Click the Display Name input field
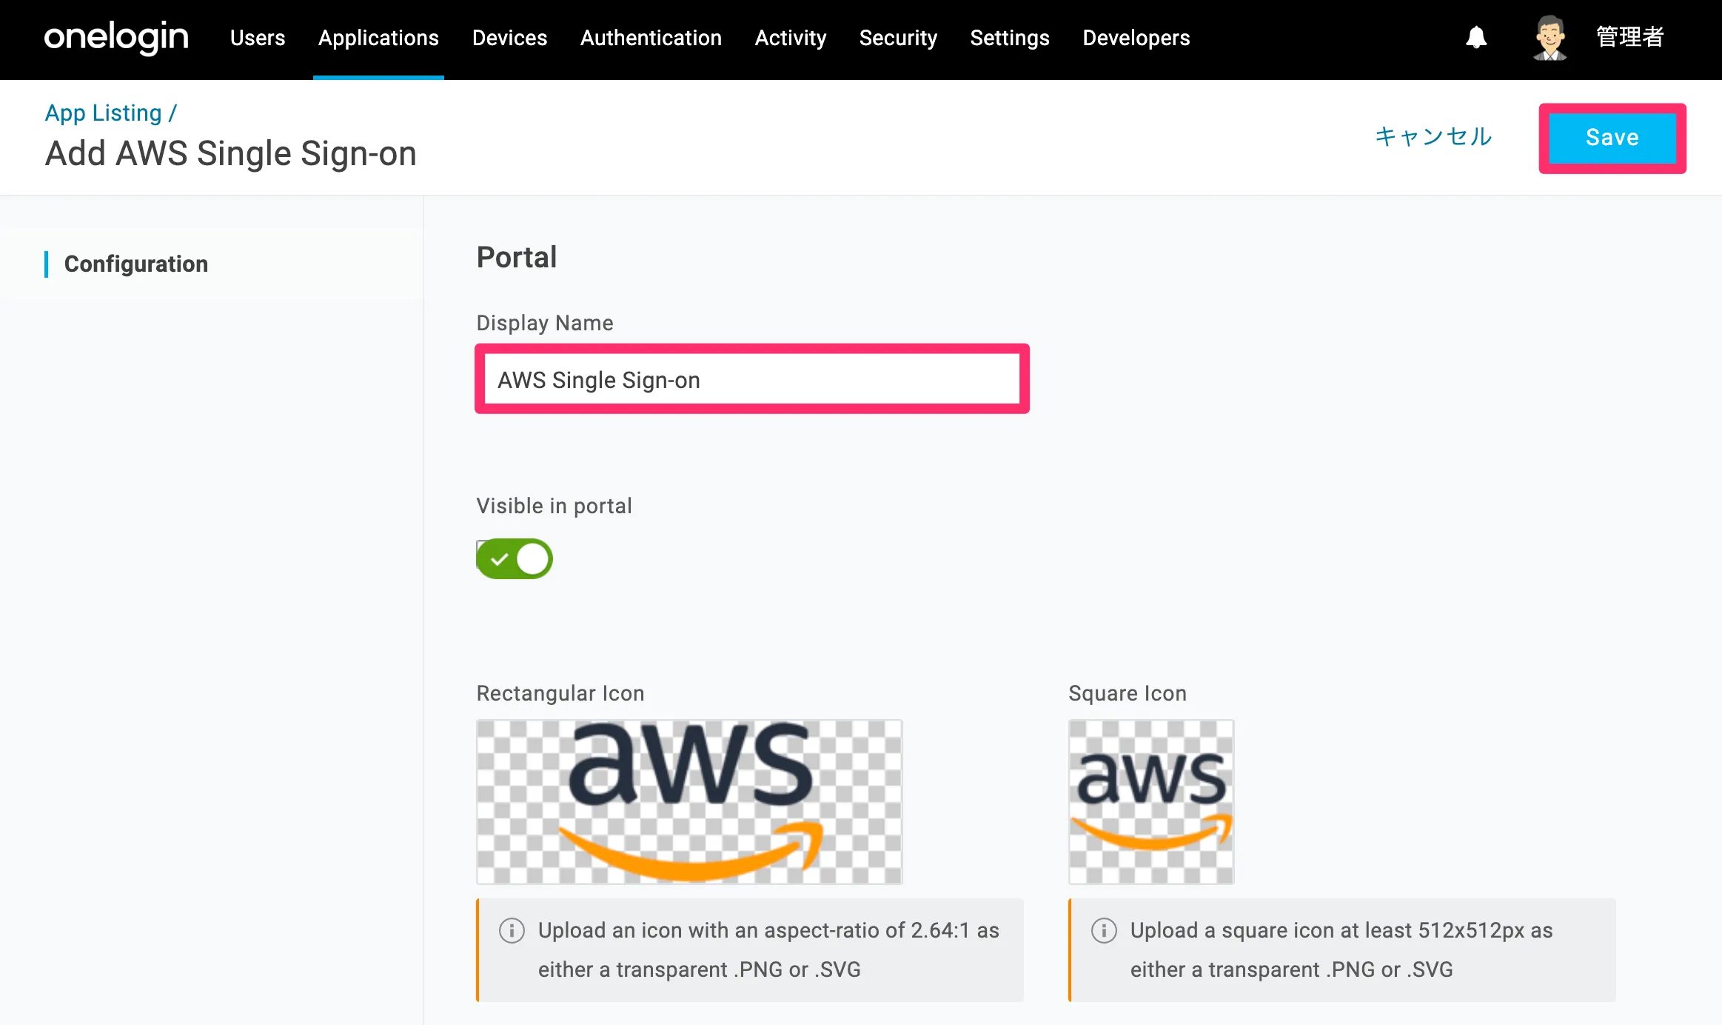 [751, 379]
